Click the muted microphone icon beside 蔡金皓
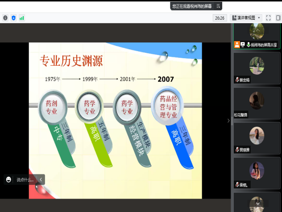This screenshot has height=212, width=282. click(x=237, y=80)
